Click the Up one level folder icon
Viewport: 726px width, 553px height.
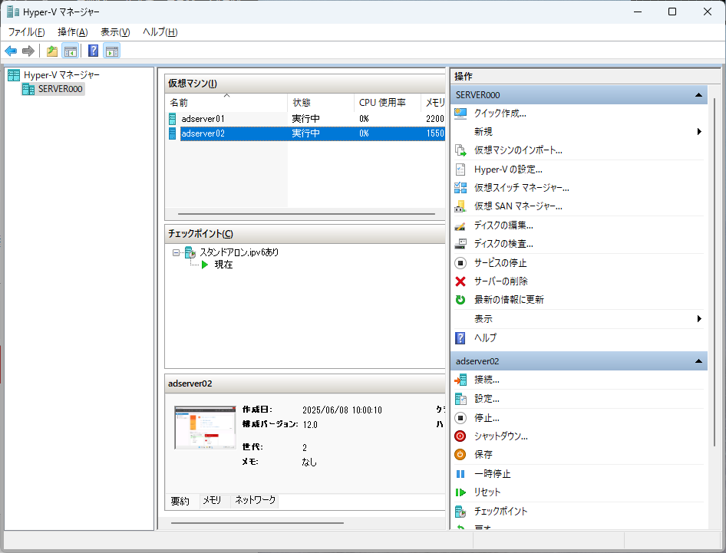point(52,51)
